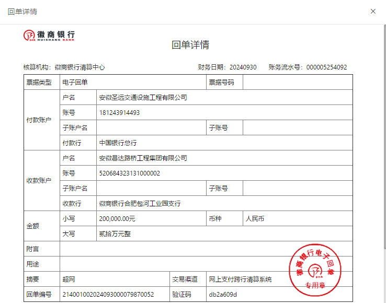Viewport: 386px width, 303px height.
Task: Select payee account number 520684323131000002
Action: coord(129,173)
